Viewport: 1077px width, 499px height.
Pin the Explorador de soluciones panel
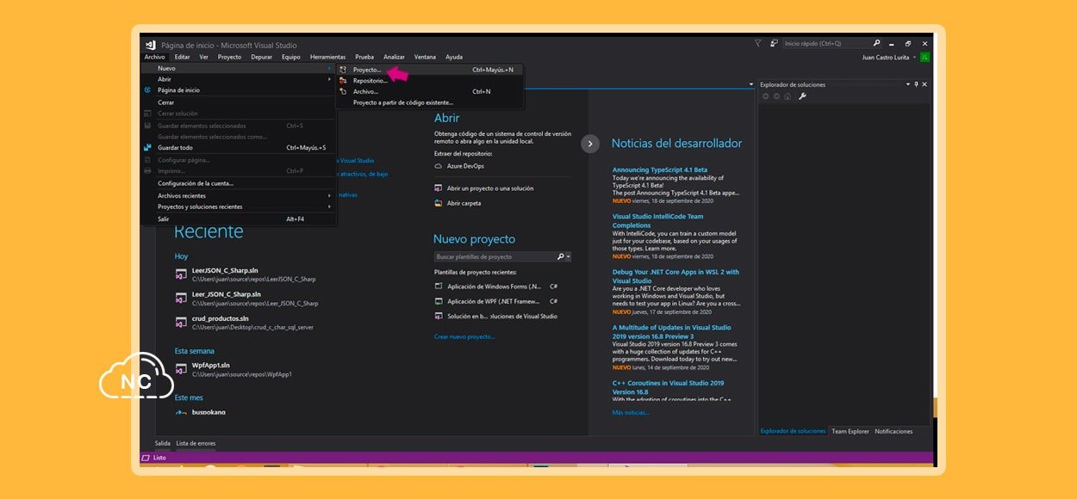coord(916,84)
